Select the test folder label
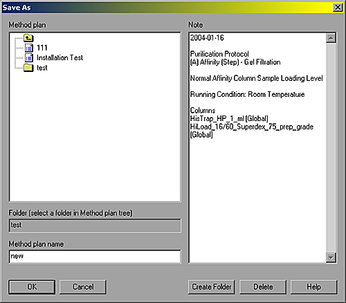The height and width of the screenshot is (303, 346). [x=42, y=68]
